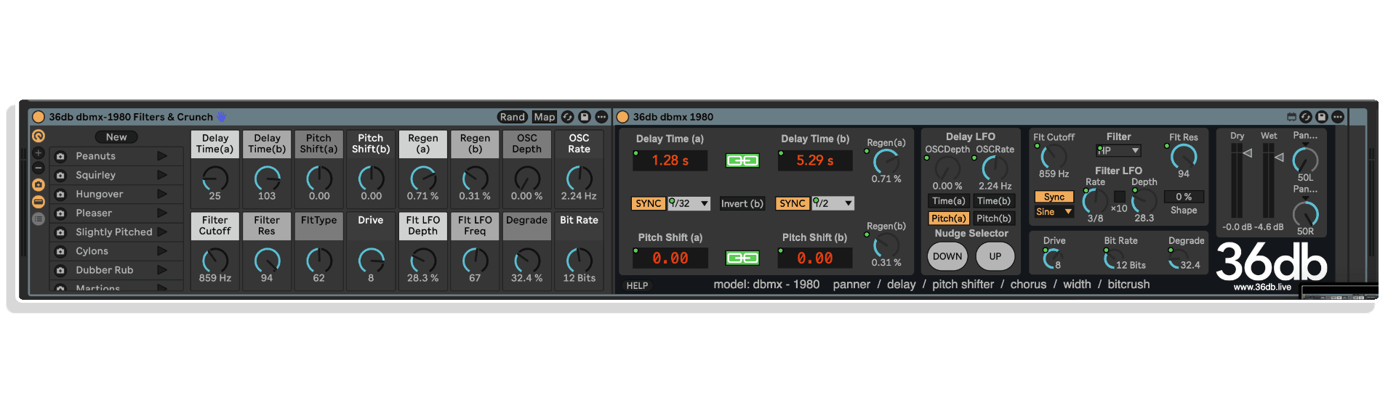1396x400 pixels.
Task: Click Nudge Selector UP button
Action: click(995, 256)
